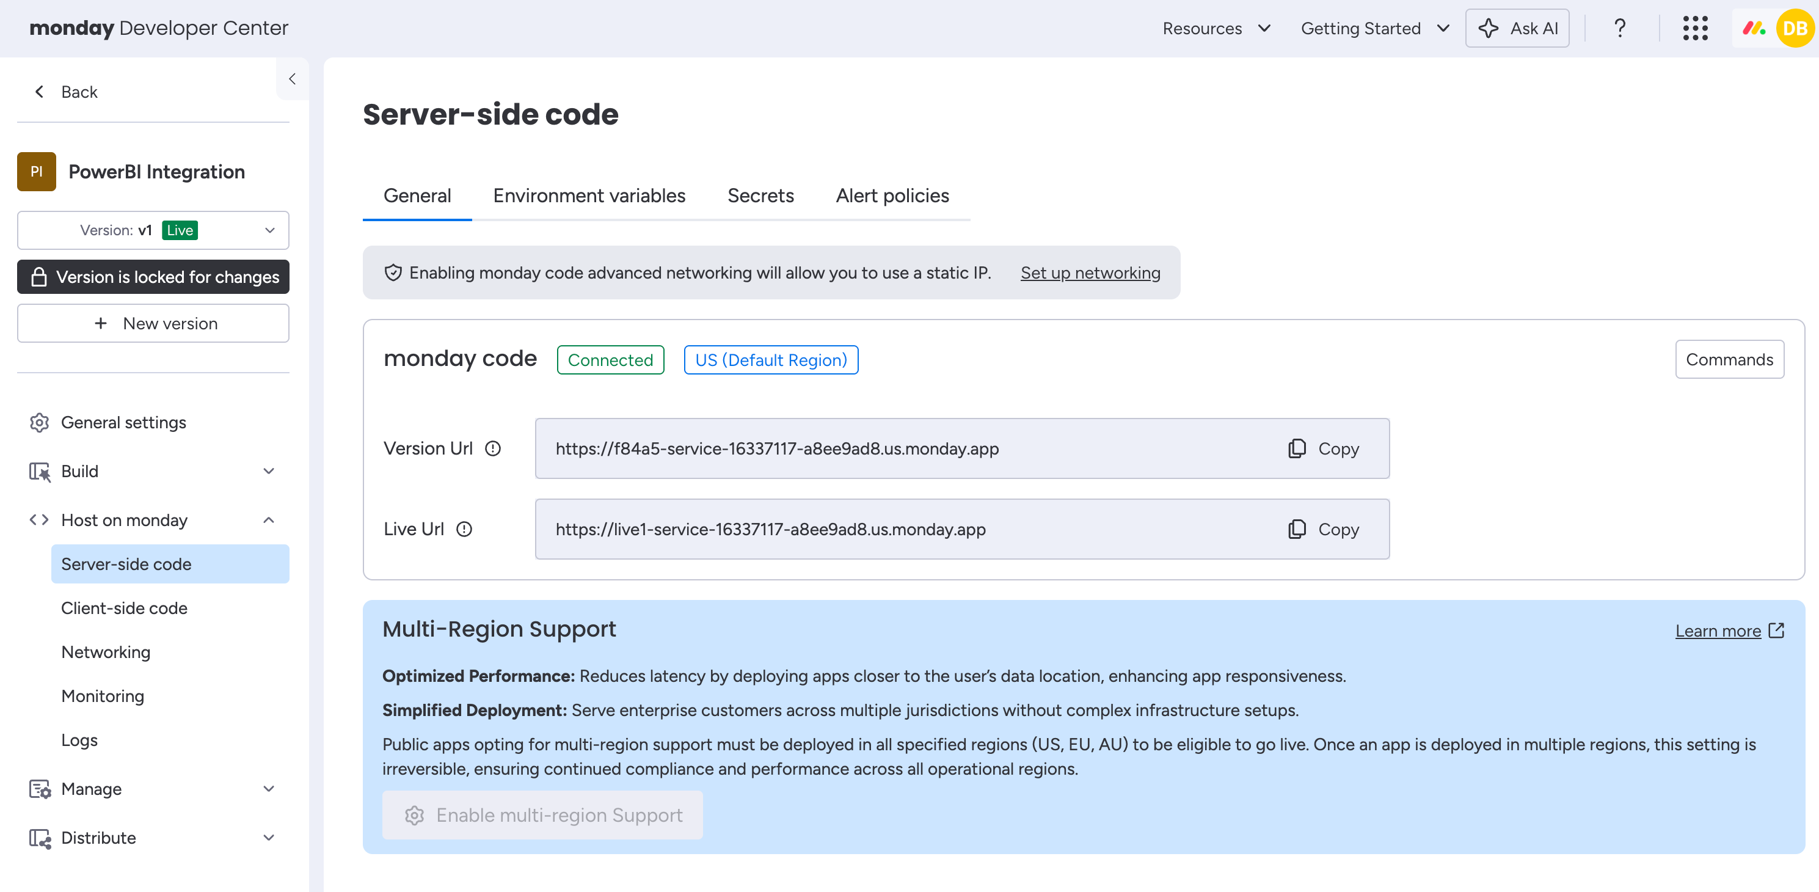
Task: Click the Version Url info icon
Action: coord(493,448)
